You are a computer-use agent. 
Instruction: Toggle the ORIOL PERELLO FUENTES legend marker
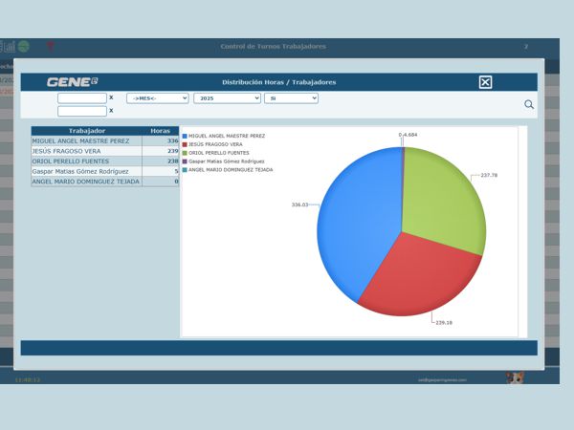[185, 153]
